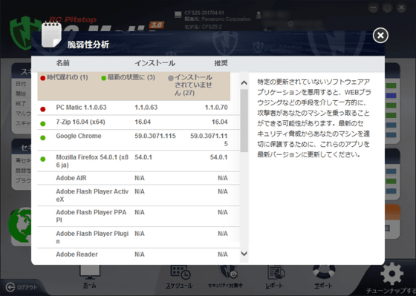
Task: Minimize the PC Matic main window
Action: pyautogui.click(x=373, y=7)
